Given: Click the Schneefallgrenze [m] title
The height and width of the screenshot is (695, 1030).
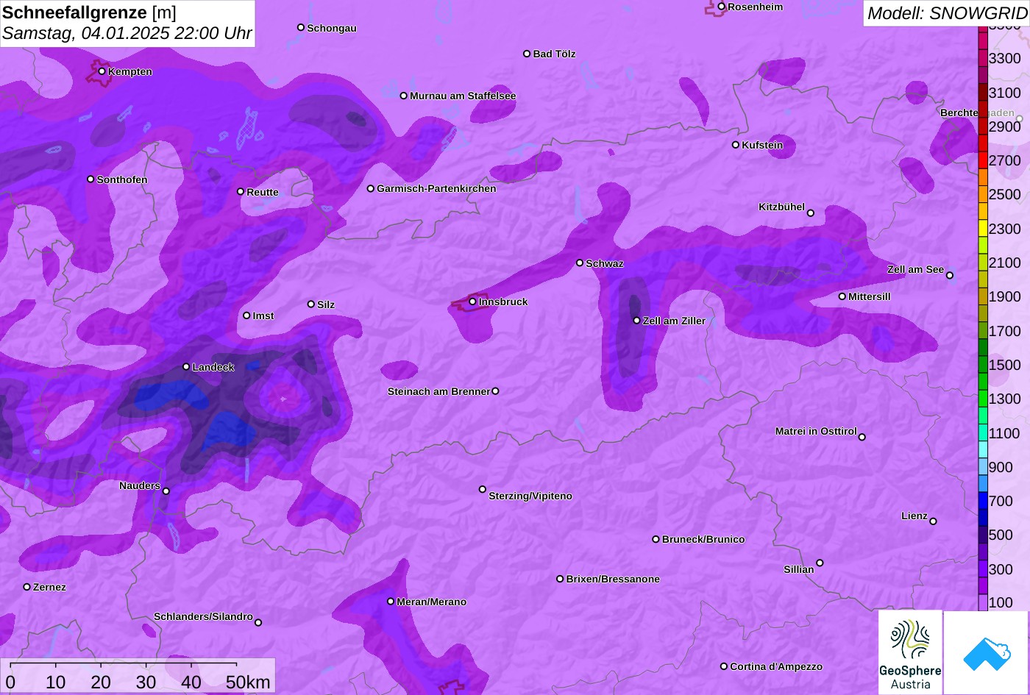Looking at the screenshot, I should pos(90,12).
